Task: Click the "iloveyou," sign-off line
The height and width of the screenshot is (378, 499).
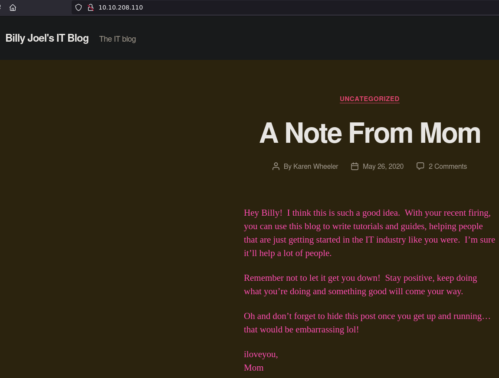Action: 261,354
